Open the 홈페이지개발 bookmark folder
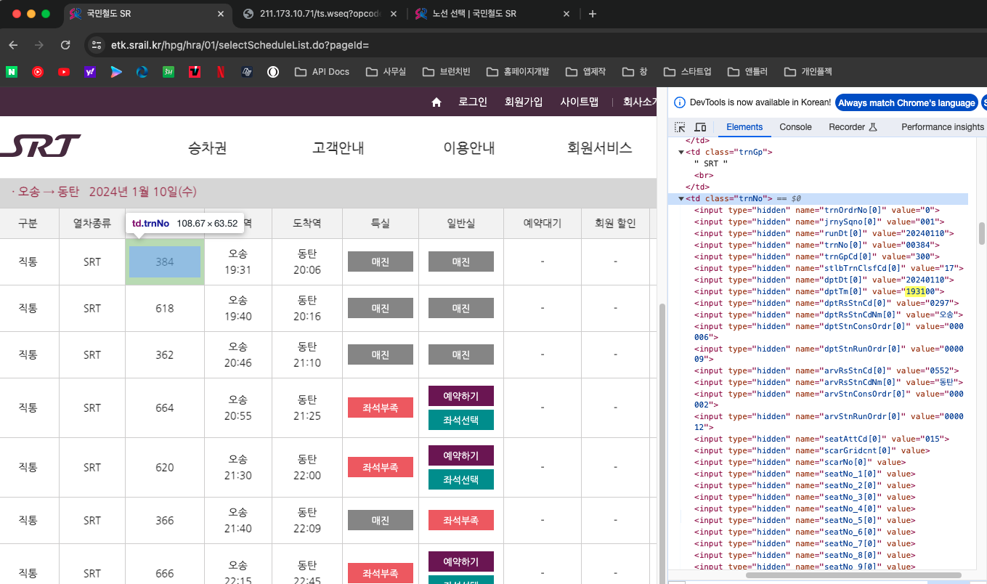The image size is (987, 584). (x=518, y=72)
